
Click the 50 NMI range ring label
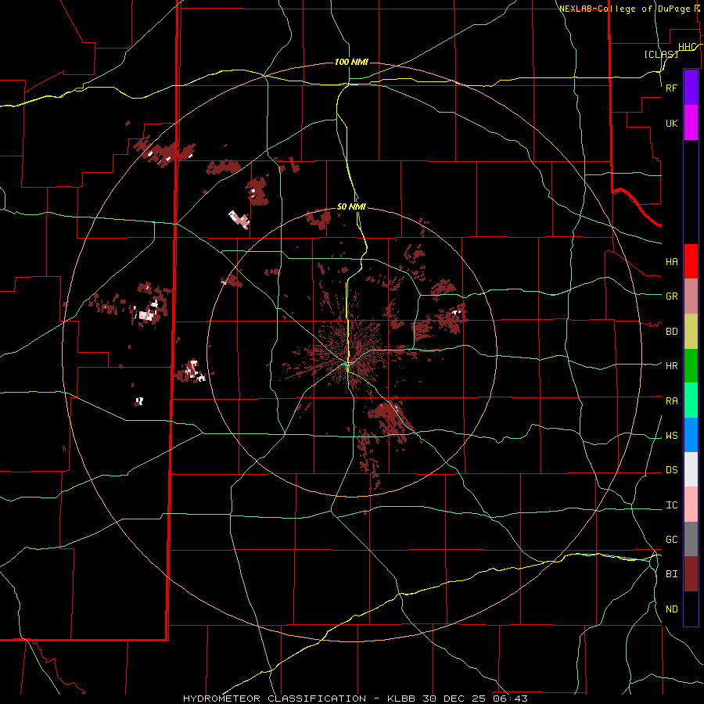coord(351,207)
